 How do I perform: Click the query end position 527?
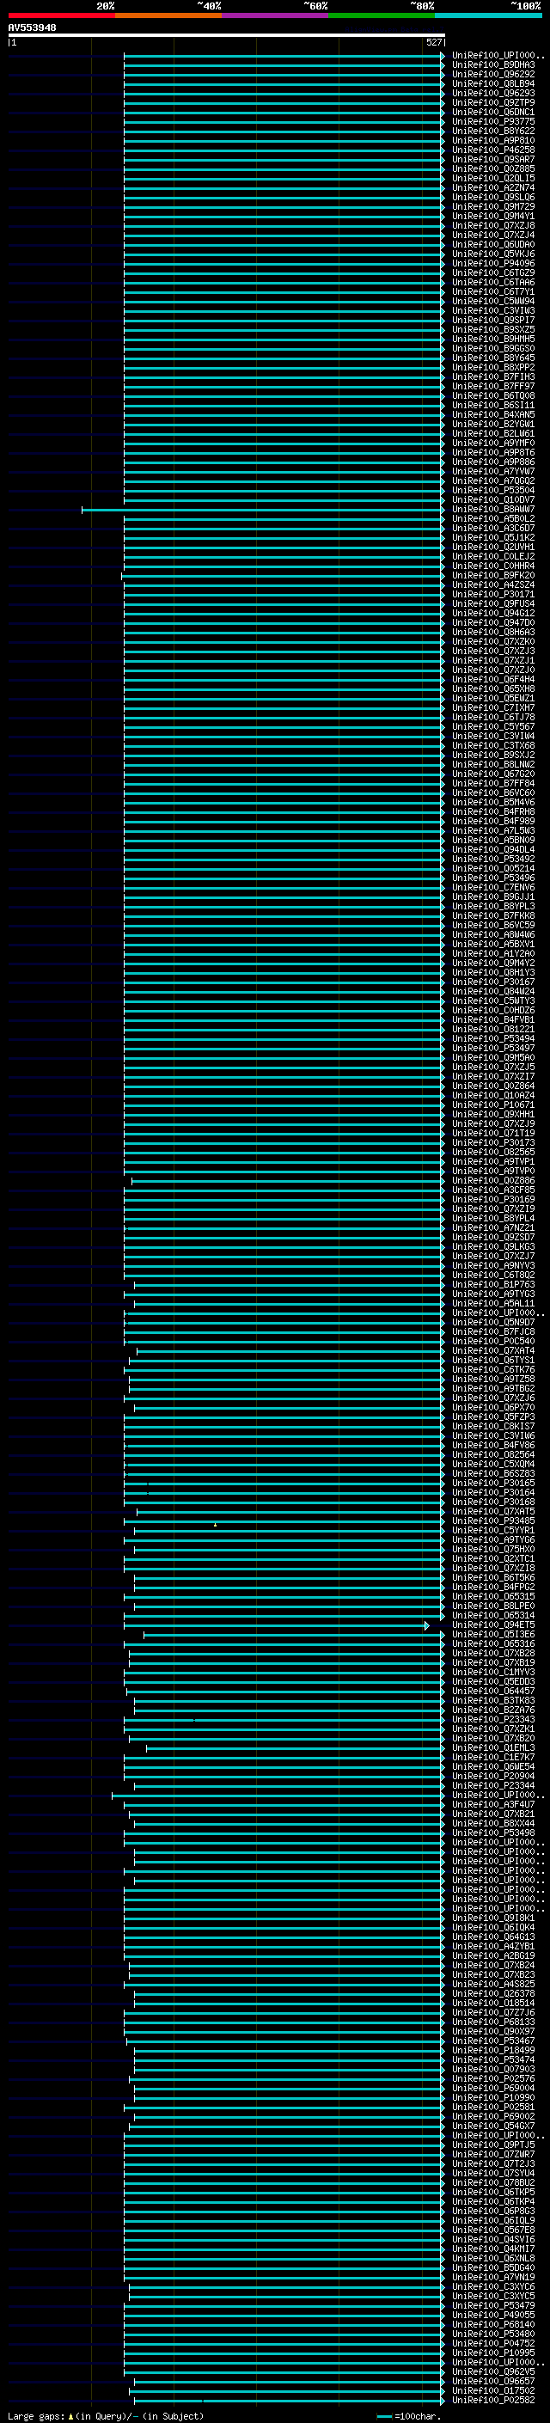(433, 42)
